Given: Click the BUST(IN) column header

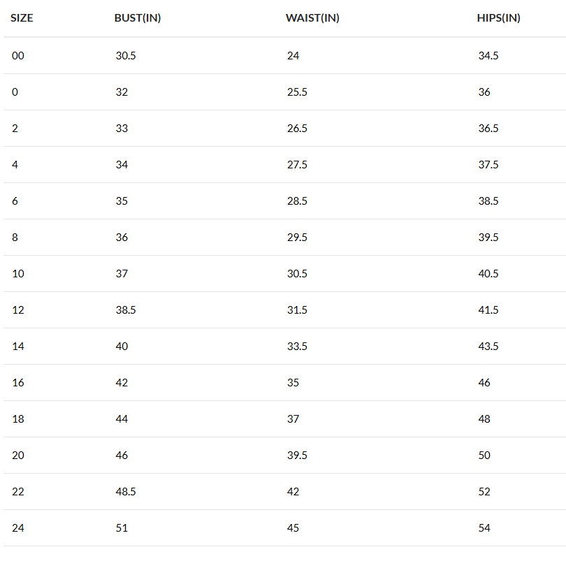Looking at the screenshot, I should click(x=138, y=18).
